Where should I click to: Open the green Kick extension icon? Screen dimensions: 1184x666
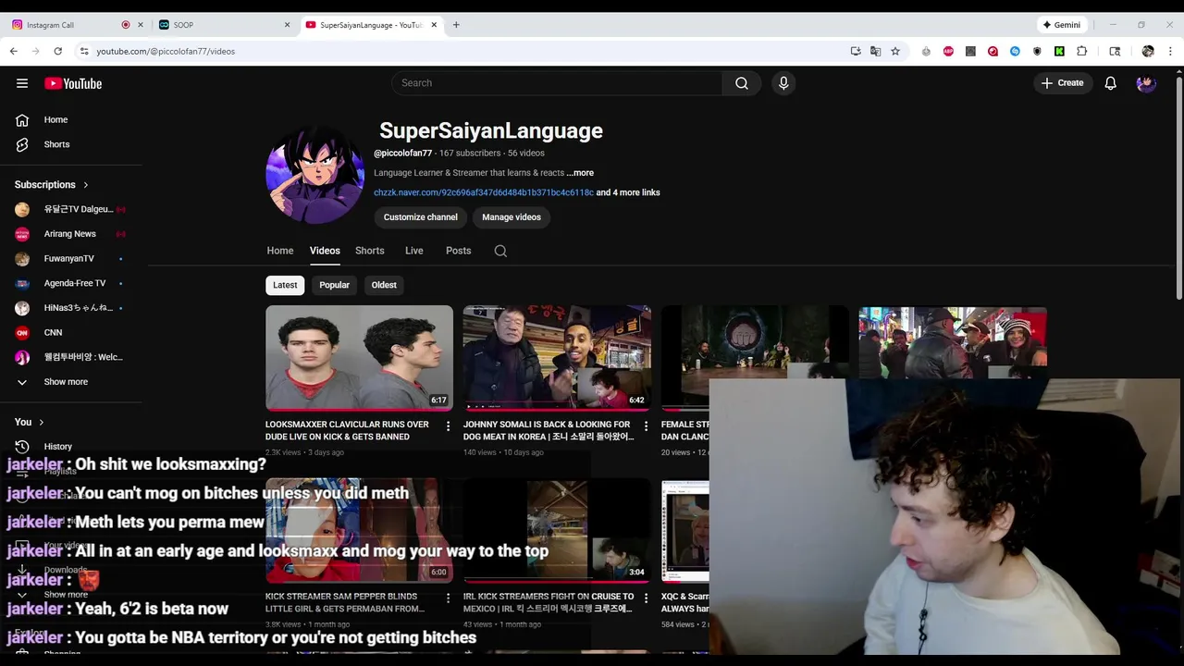[x=1059, y=51]
